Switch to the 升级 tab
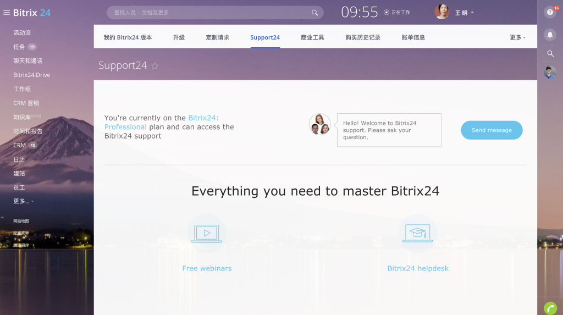 click(179, 37)
